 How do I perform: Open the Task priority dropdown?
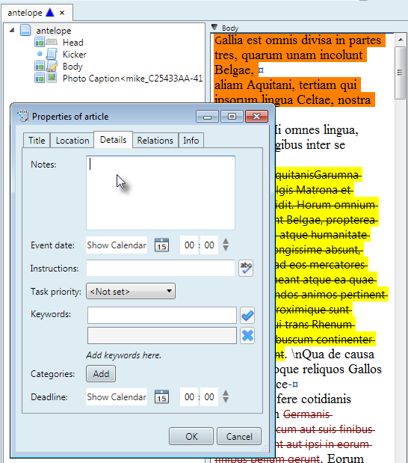(x=131, y=292)
